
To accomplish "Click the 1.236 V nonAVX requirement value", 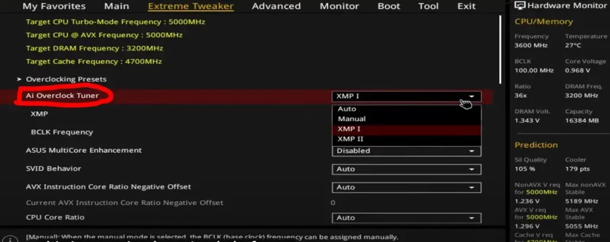I will tap(527, 201).
